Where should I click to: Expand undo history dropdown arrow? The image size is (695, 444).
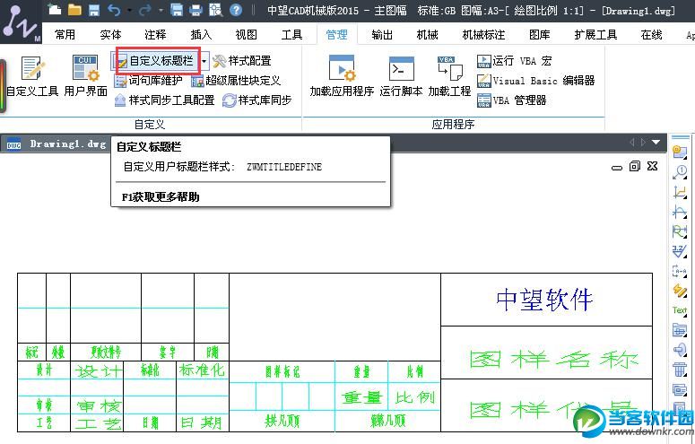click(x=129, y=10)
